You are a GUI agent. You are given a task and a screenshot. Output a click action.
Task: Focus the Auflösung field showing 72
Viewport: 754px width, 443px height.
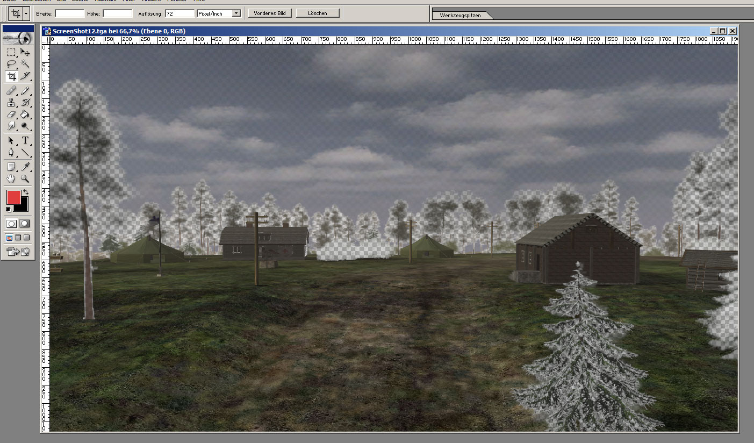pyautogui.click(x=180, y=13)
